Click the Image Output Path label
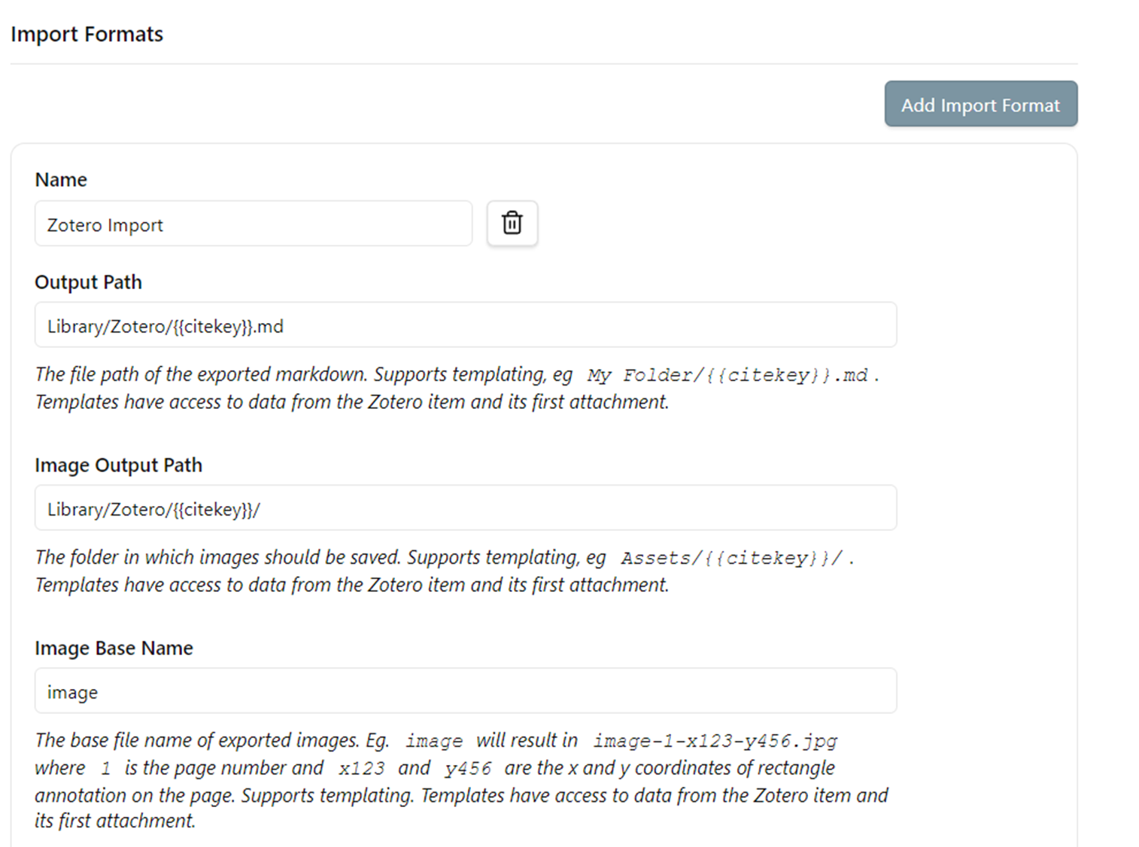Viewport: 1139px width, 847px height. point(118,465)
